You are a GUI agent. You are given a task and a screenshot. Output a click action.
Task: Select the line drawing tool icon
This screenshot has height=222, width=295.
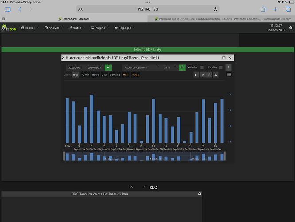point(202,75)
